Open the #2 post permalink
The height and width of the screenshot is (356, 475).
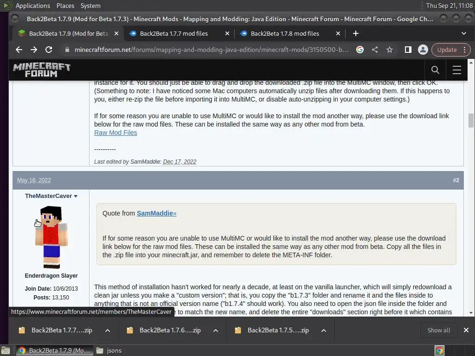coord(456,180)
